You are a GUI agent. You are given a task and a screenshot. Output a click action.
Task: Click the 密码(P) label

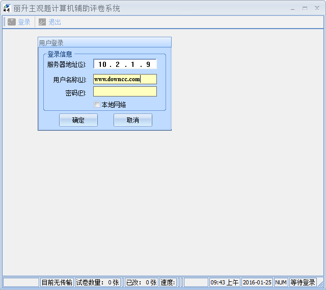coord(75,93)
